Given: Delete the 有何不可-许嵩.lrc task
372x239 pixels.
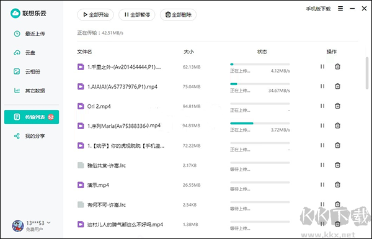Looking at the screenshot, I should [x=337, y=204].
